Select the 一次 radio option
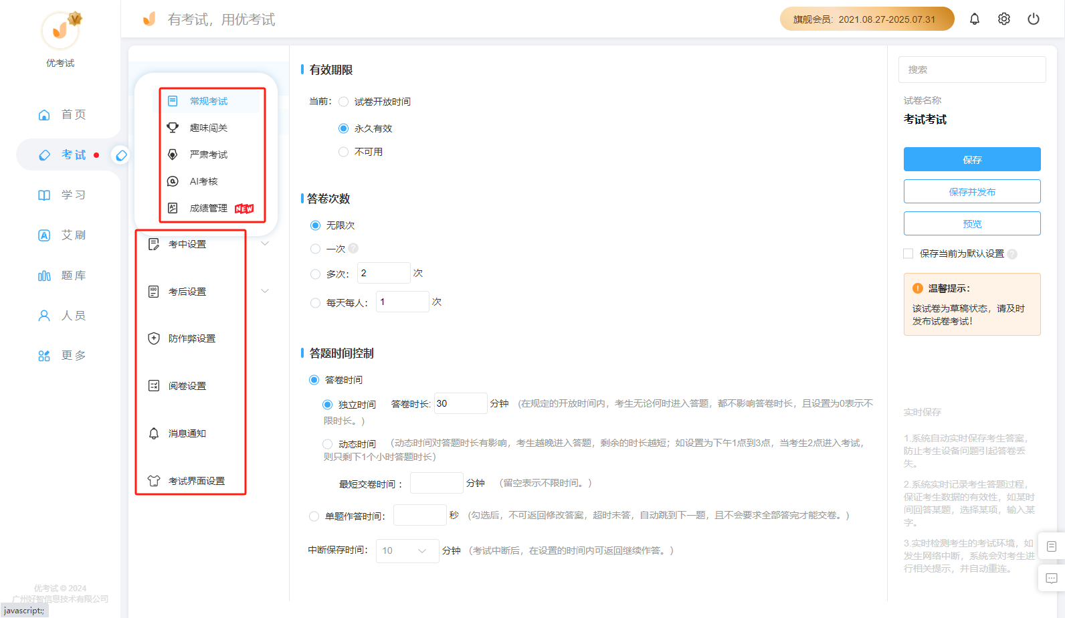1065x618 pixels. point(315,249)
